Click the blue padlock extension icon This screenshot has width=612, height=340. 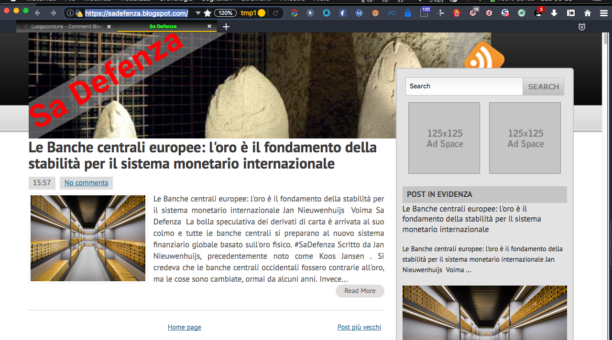click(408, 13)
